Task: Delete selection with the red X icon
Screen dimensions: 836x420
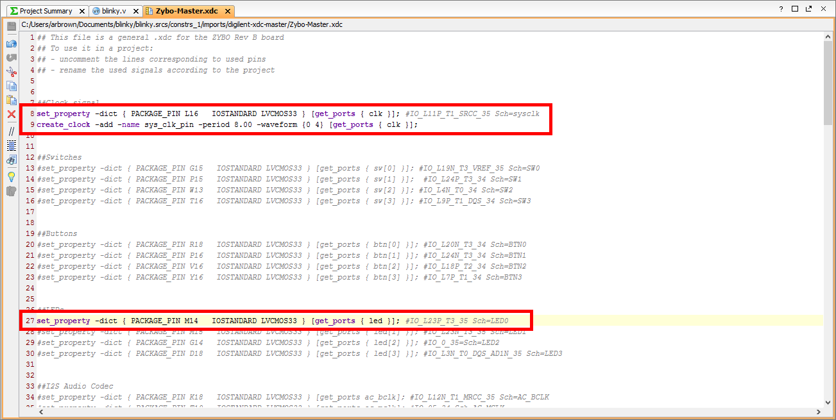Action: tap(11, 114)
